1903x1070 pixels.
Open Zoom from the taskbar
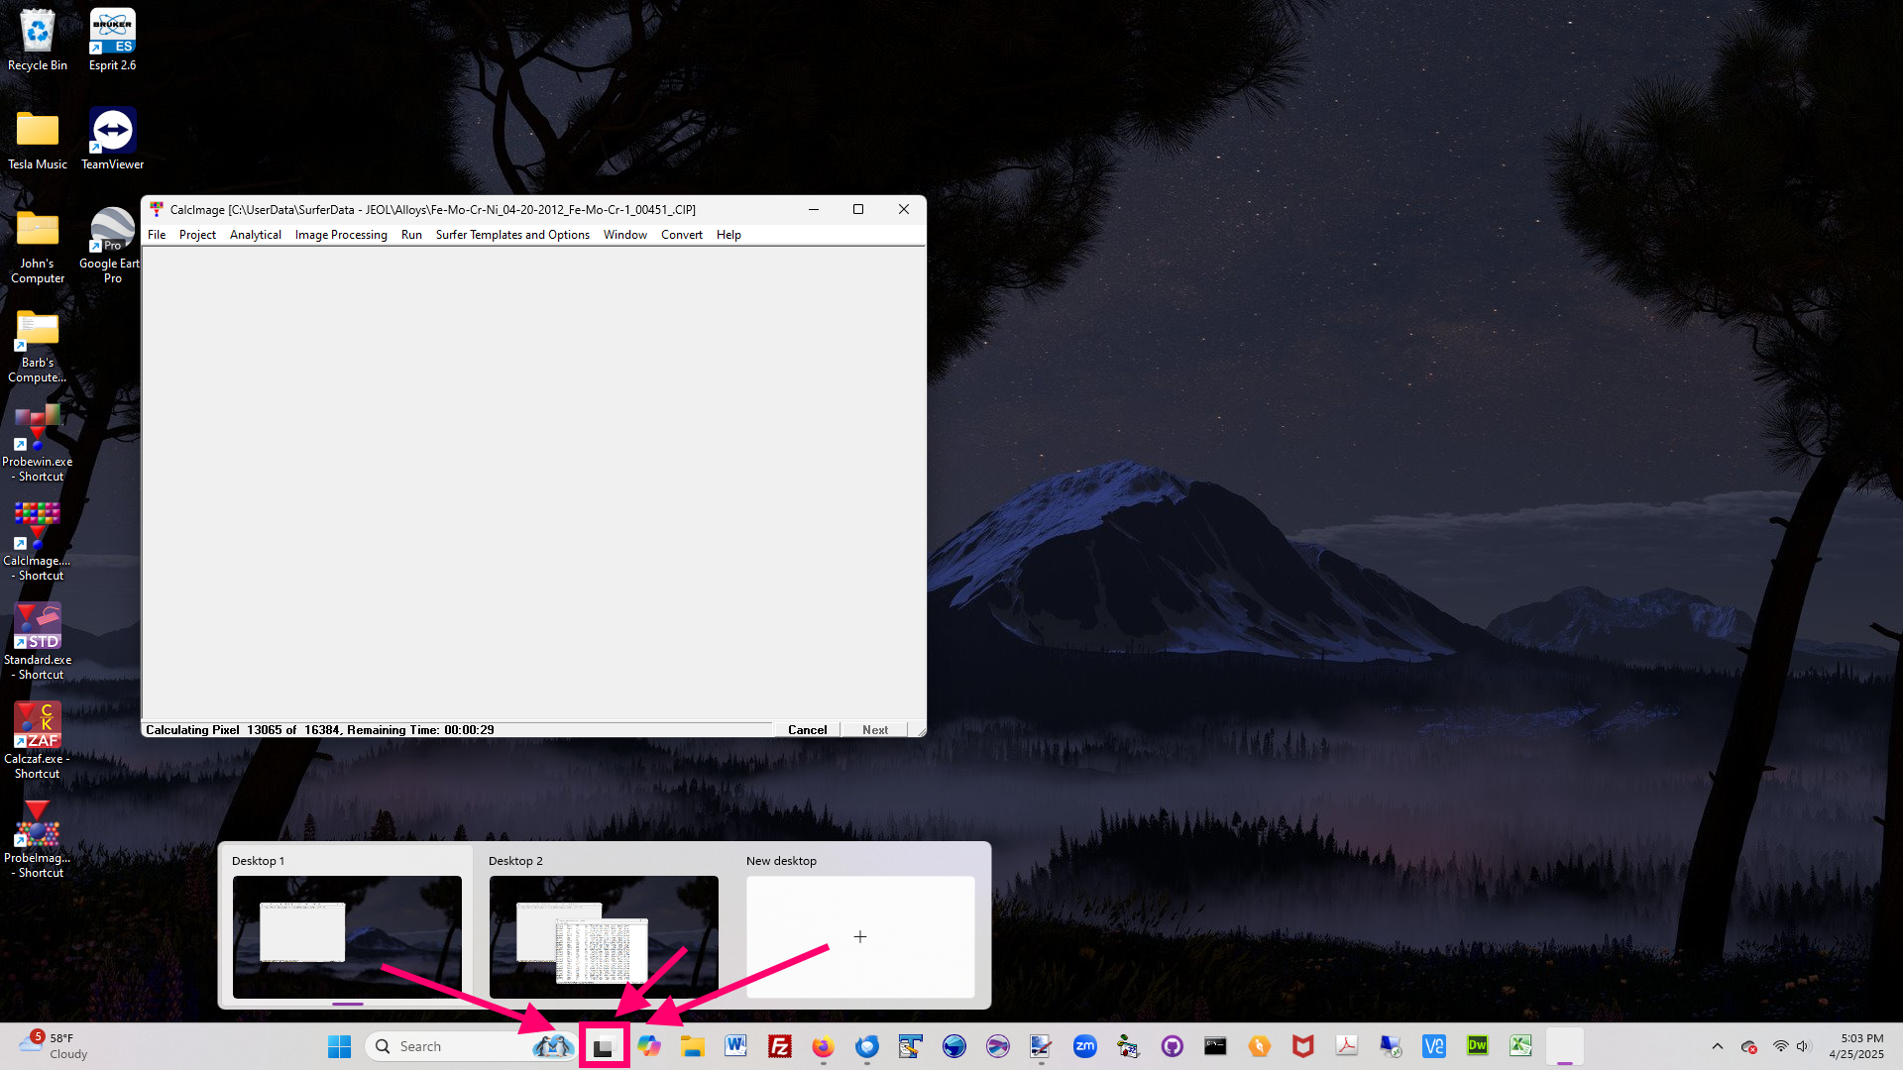coord(1085,1046)
